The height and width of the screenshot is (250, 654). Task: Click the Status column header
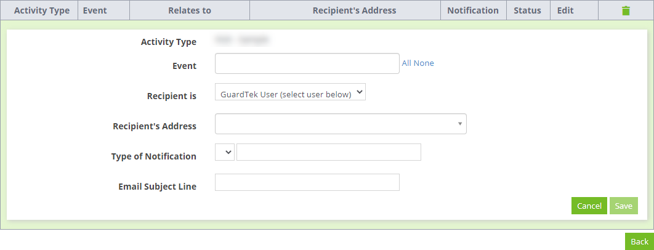(527, 10)
